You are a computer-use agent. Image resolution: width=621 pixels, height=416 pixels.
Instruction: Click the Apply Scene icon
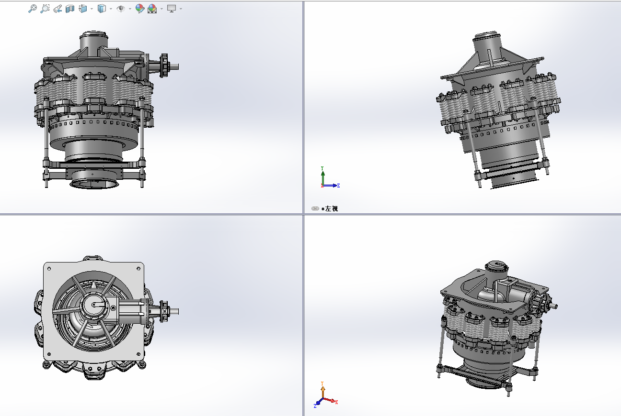coord(152,9)
